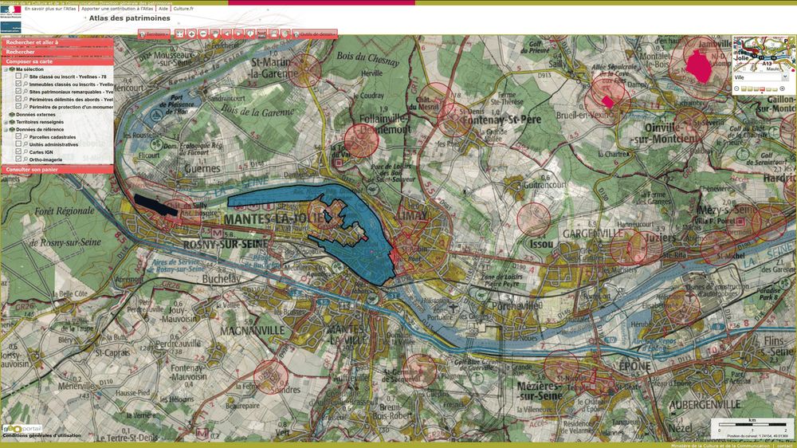Click the contact link in footer
The width and height of the screenshot is (797, 448).
[x=784, y=446]
